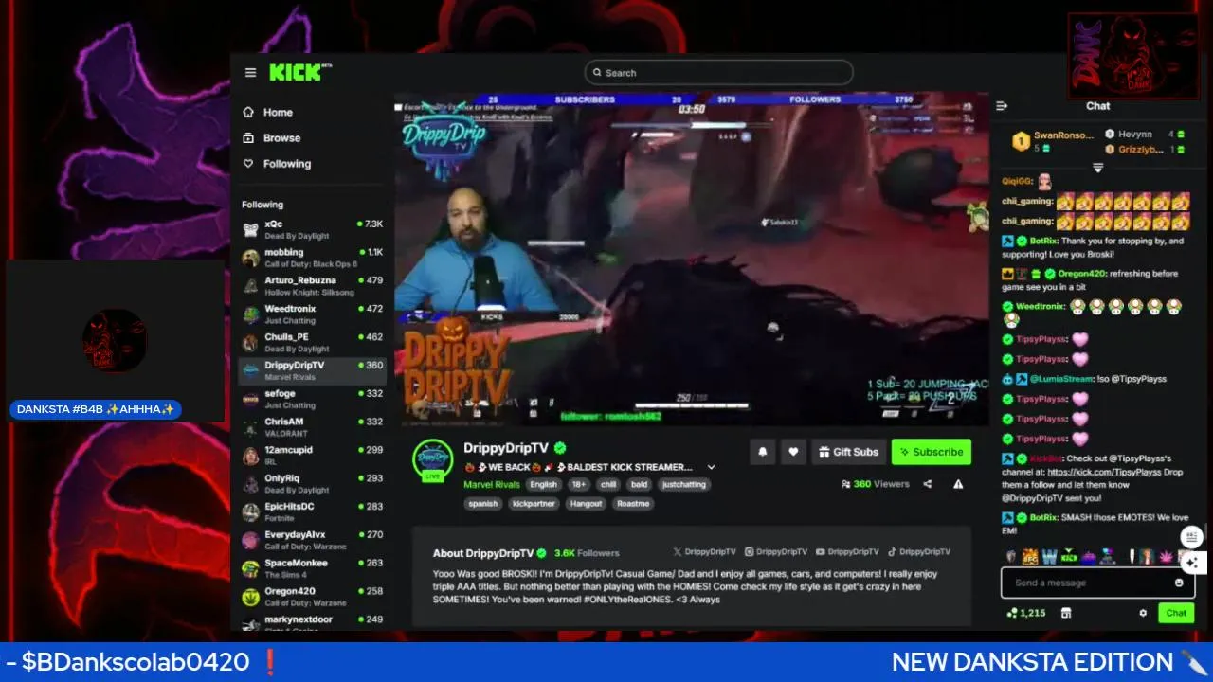Screen dimensions: 1213x682
Task: Open emoji picker in message box
Action: point(1179,583)
